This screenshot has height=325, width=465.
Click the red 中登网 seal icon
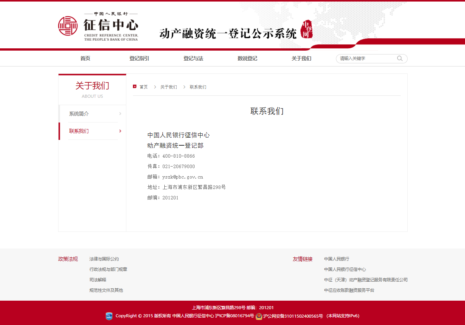307,30
